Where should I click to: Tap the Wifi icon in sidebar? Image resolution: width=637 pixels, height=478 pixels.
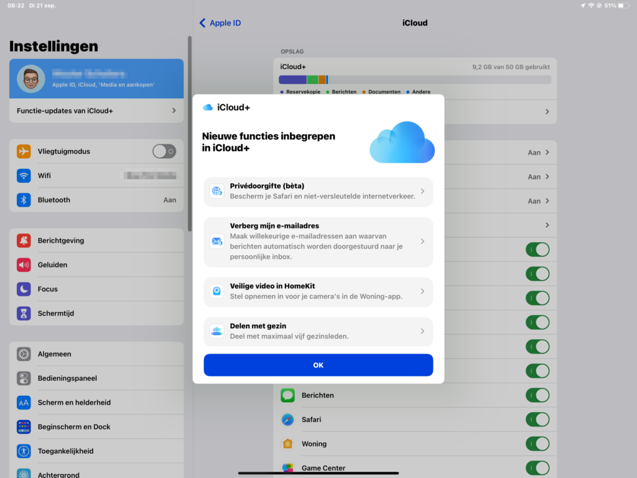coord(24,176)
